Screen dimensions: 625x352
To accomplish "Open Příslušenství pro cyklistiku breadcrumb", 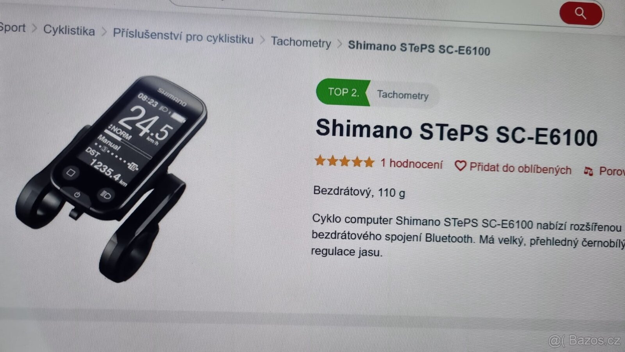I will tap(183, 36).
